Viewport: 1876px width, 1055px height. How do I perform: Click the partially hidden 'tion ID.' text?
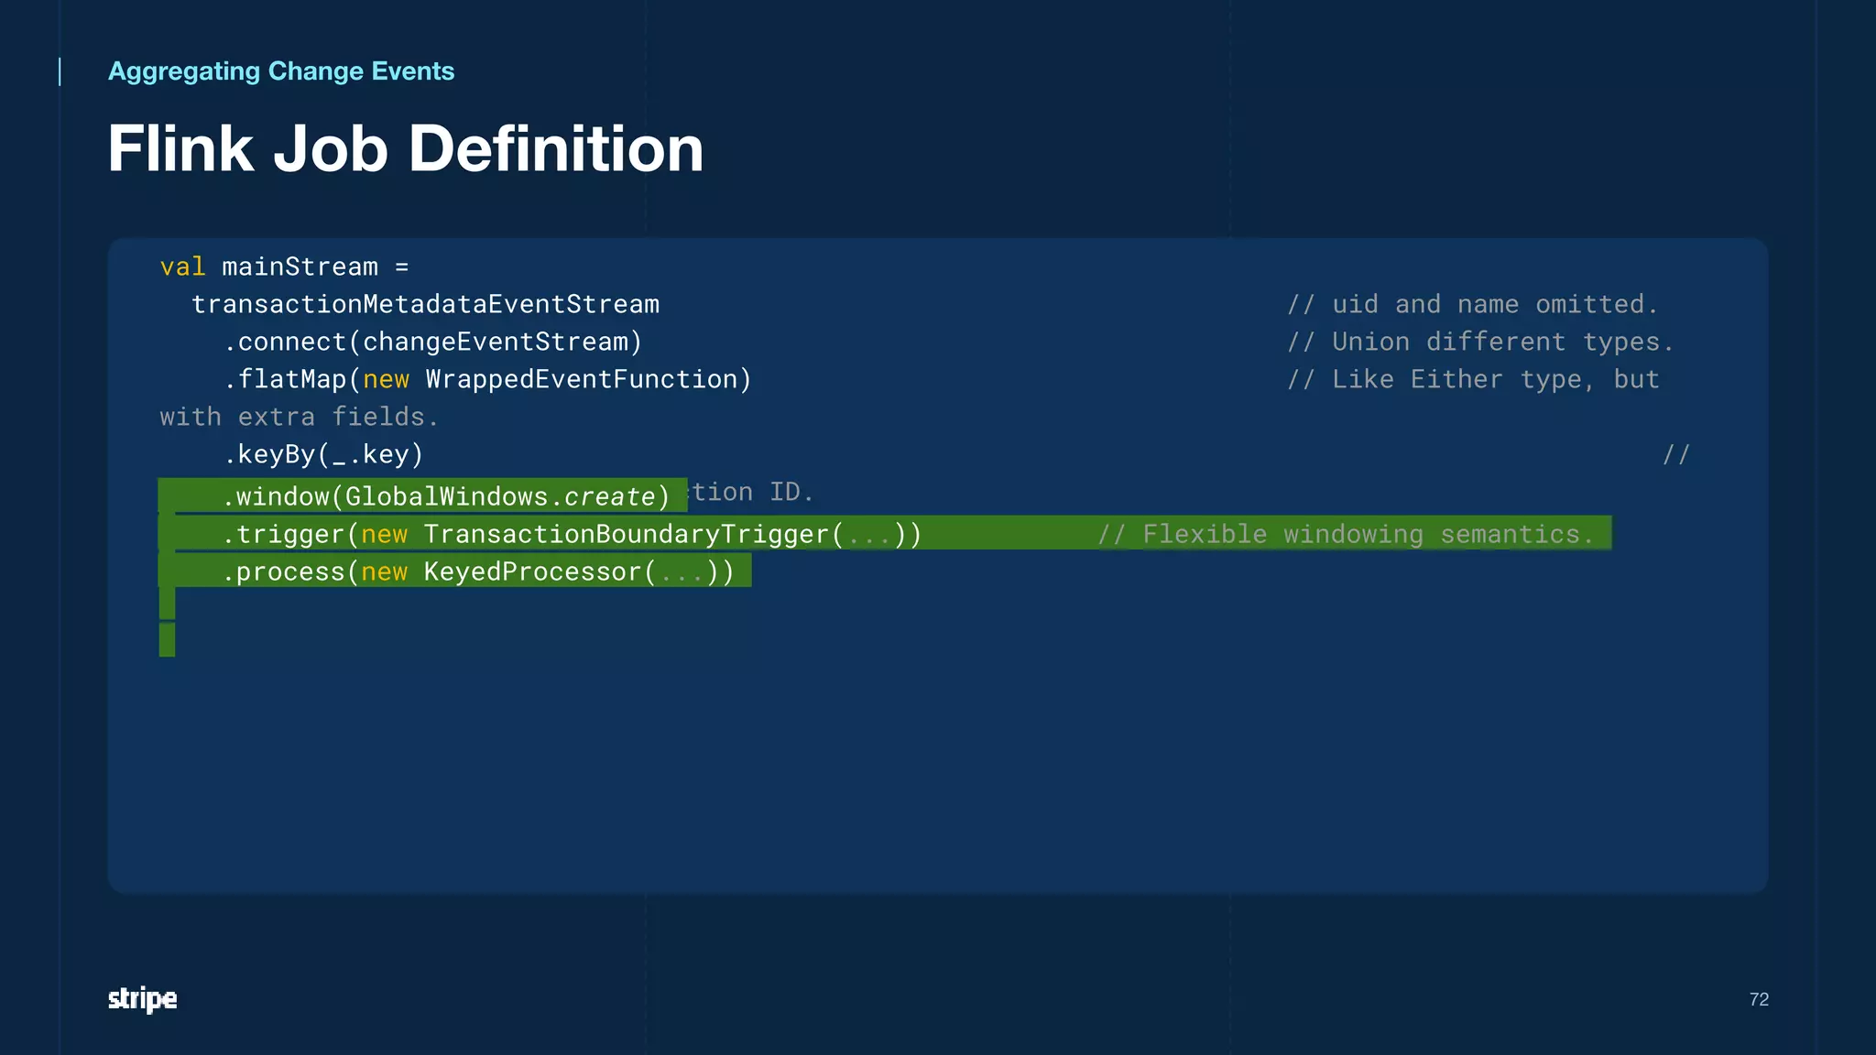(751, 492)
